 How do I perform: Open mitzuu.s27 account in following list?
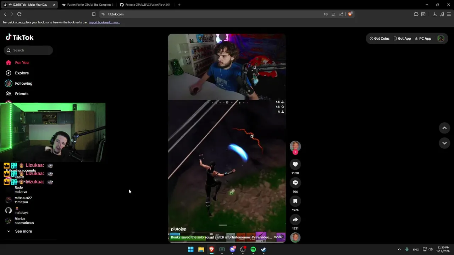point(23,200)
